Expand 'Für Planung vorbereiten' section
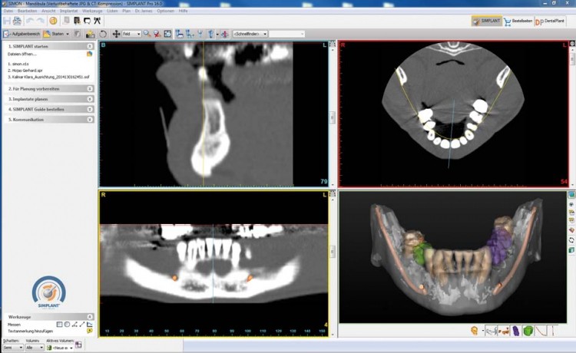576x353 pixels. click(x=49, y=89)
